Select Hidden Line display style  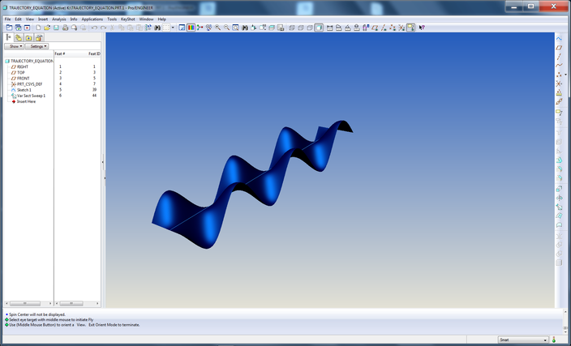tap(301, 28)
